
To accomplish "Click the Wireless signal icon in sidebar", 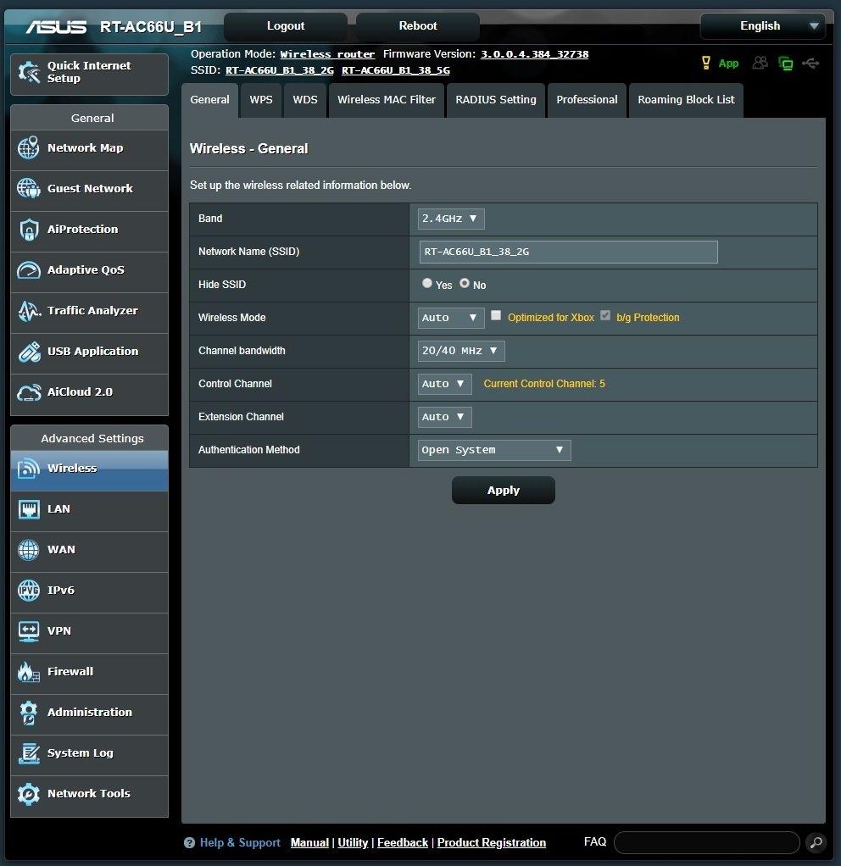I will (x=29, y=469).
